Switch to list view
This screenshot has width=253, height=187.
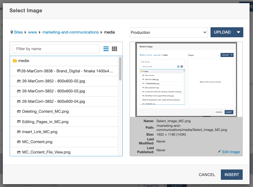click(x=106, y=49)
